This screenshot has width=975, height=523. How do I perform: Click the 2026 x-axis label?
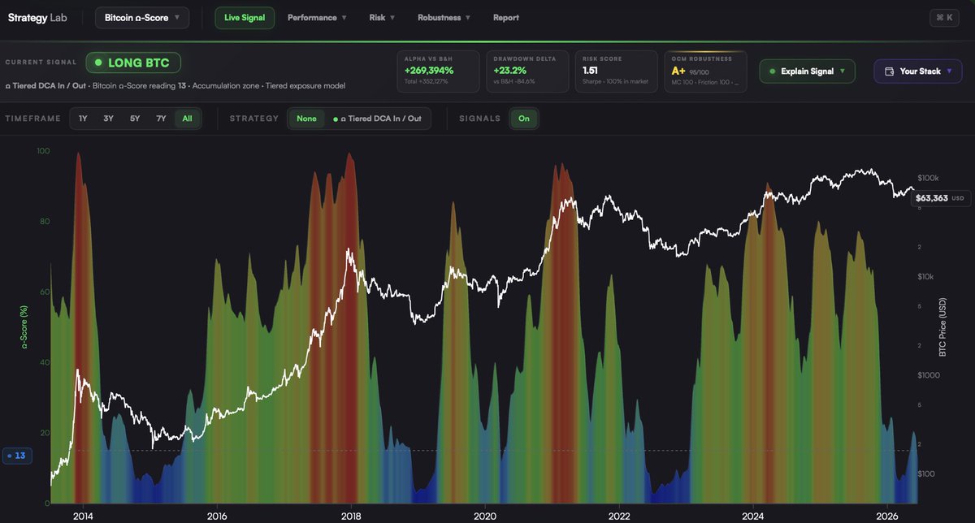(x=888, y=515)
